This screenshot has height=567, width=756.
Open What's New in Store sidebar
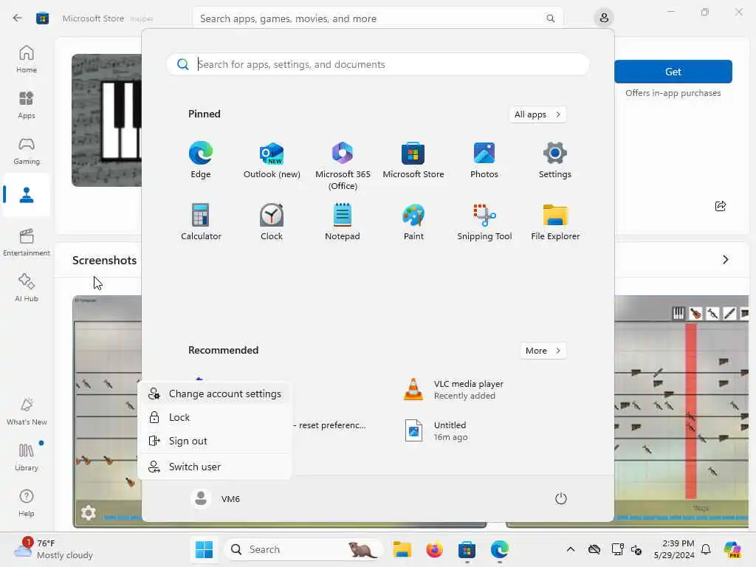pos(27,411)
